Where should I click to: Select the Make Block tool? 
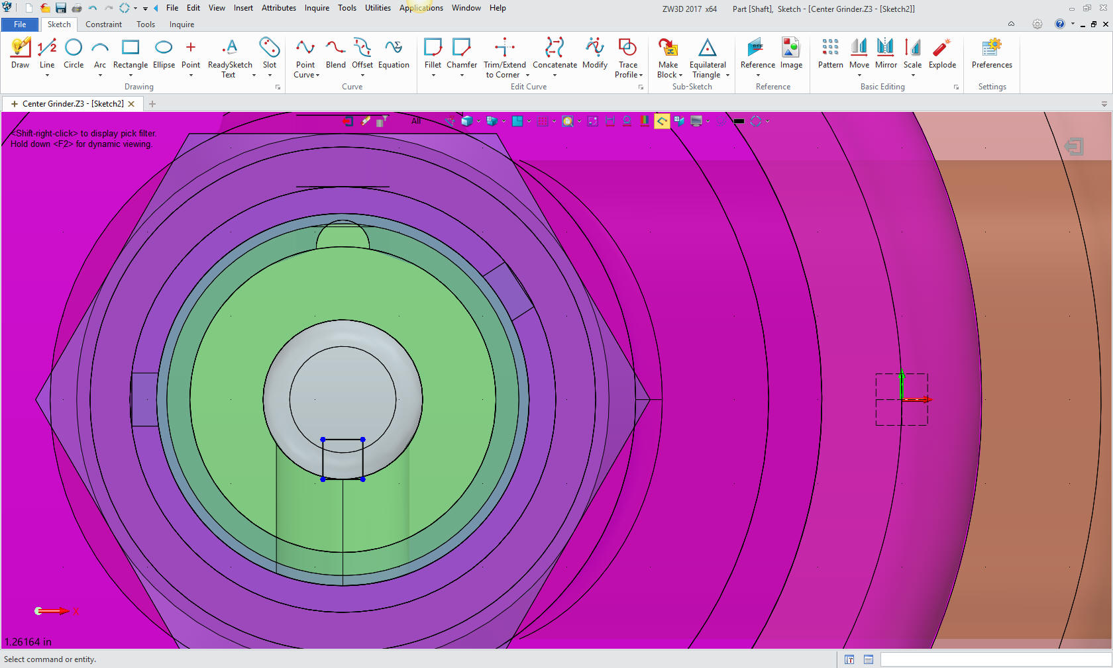[668, 58]
